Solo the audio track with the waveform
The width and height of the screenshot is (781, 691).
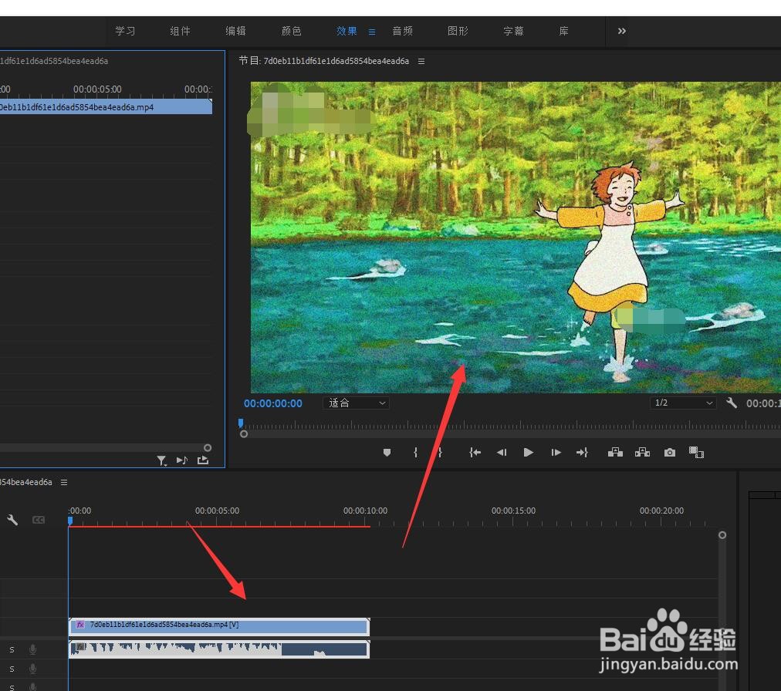point(12,649)
